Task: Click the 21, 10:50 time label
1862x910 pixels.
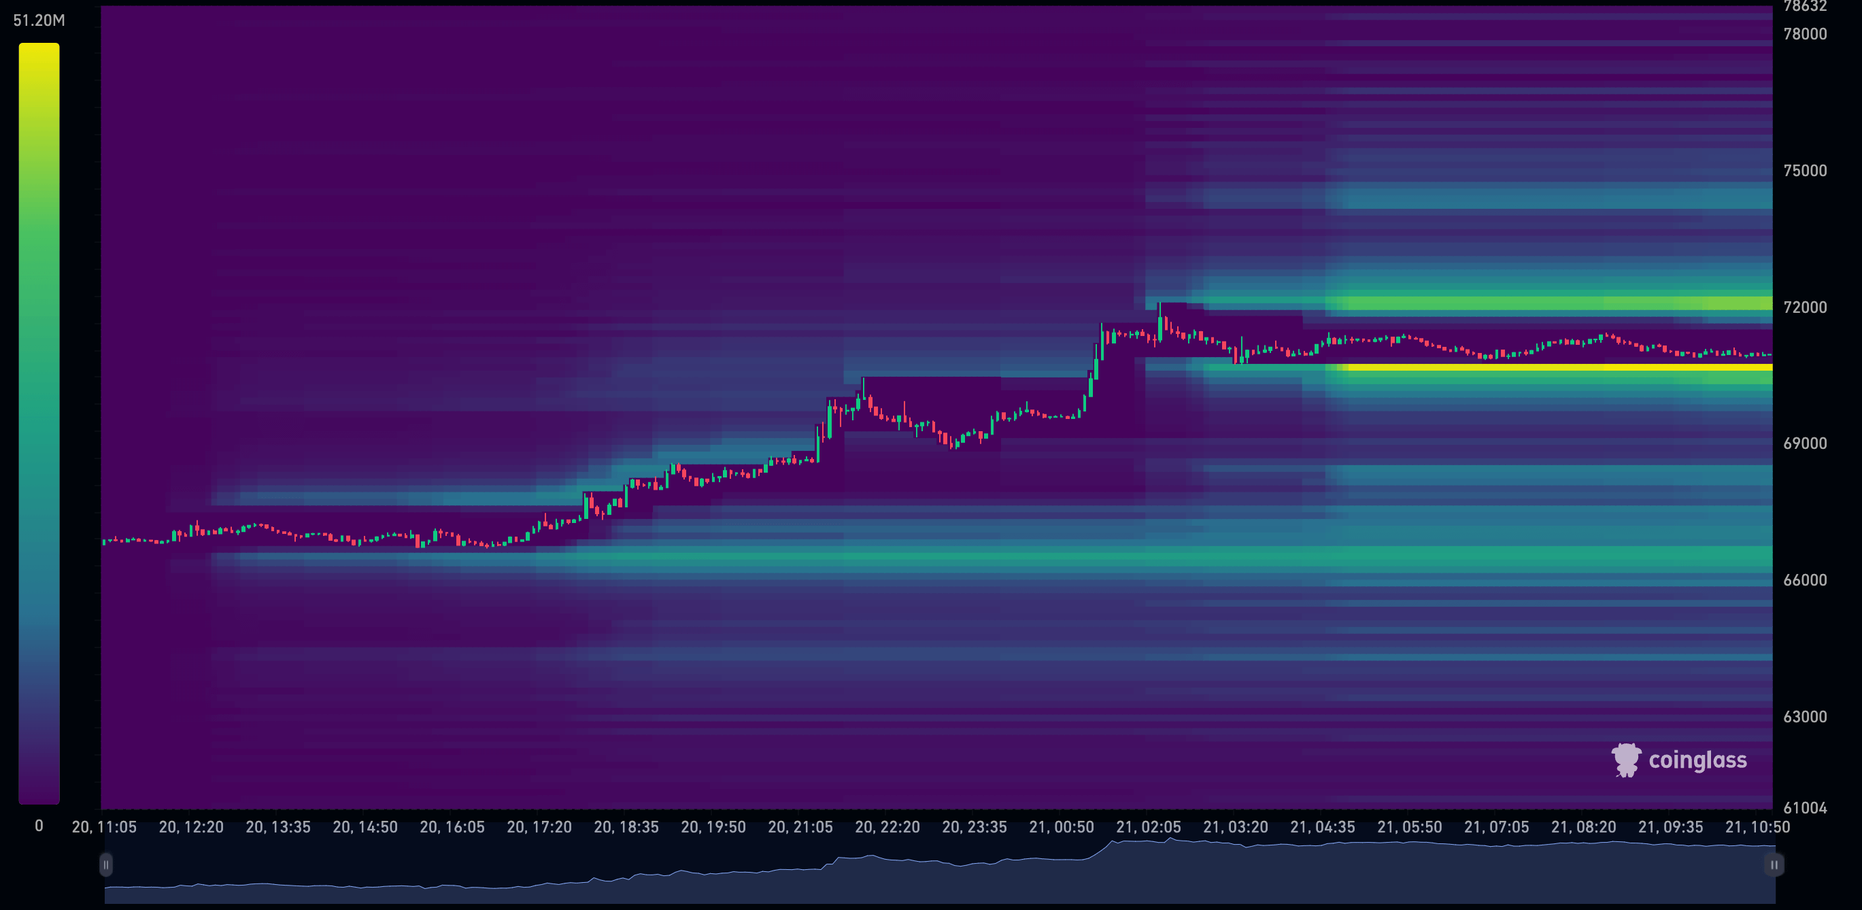Action: tap(1758, 827)
